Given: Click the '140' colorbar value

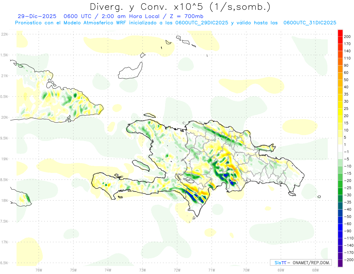Looking at the screenshot, I should click(x=347, y=51).
